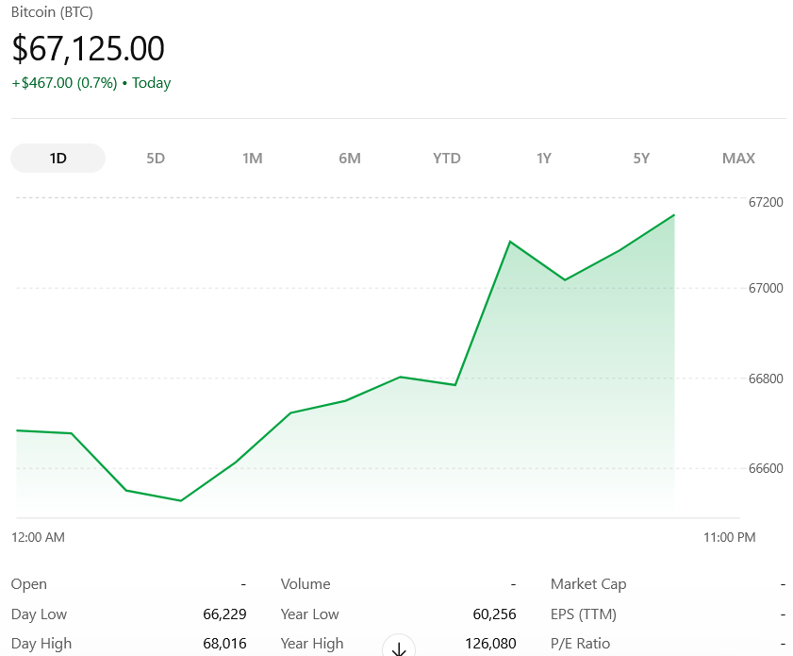Click the +$467.00 (0.7%) daily change
Viewport: 793px width, 656px height.
[x=64, y=83]
